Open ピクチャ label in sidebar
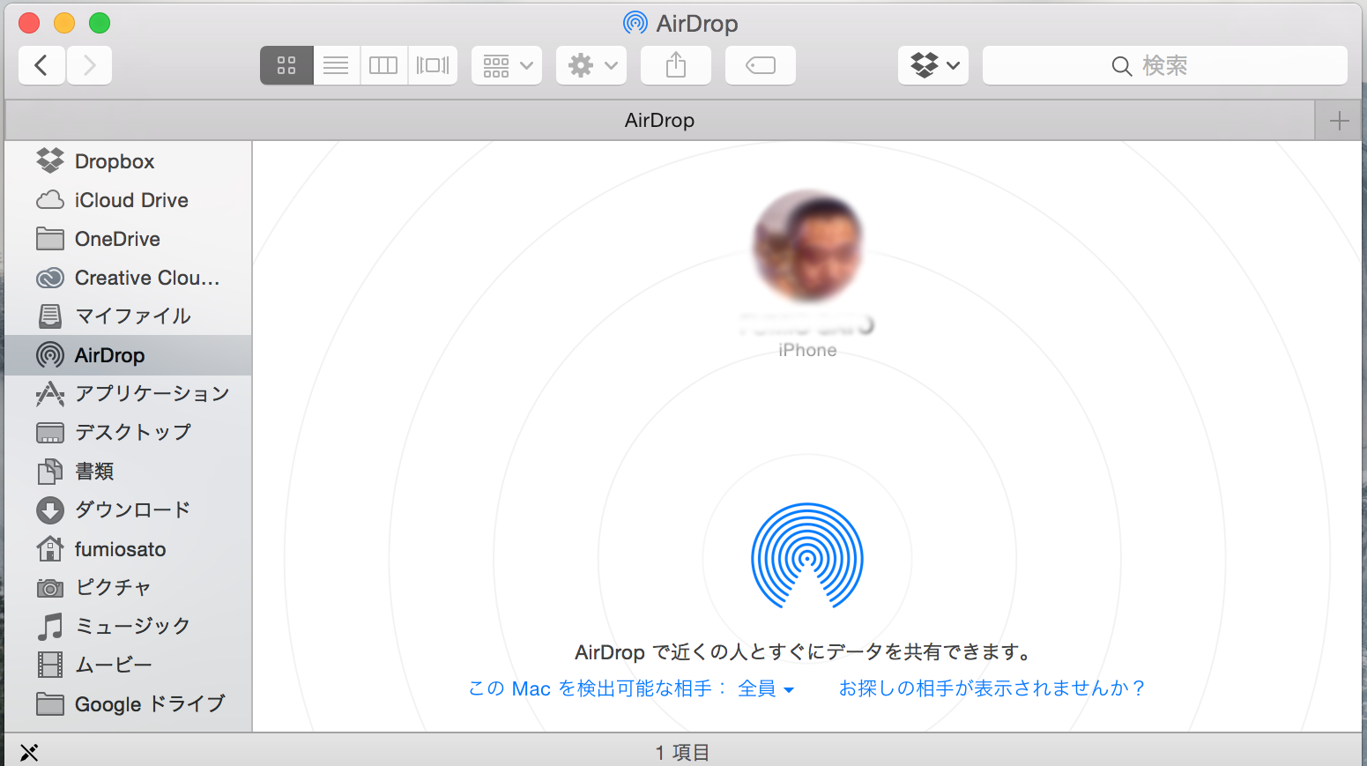The width and height of the screenshot is (1367, 766). [114, 588]
